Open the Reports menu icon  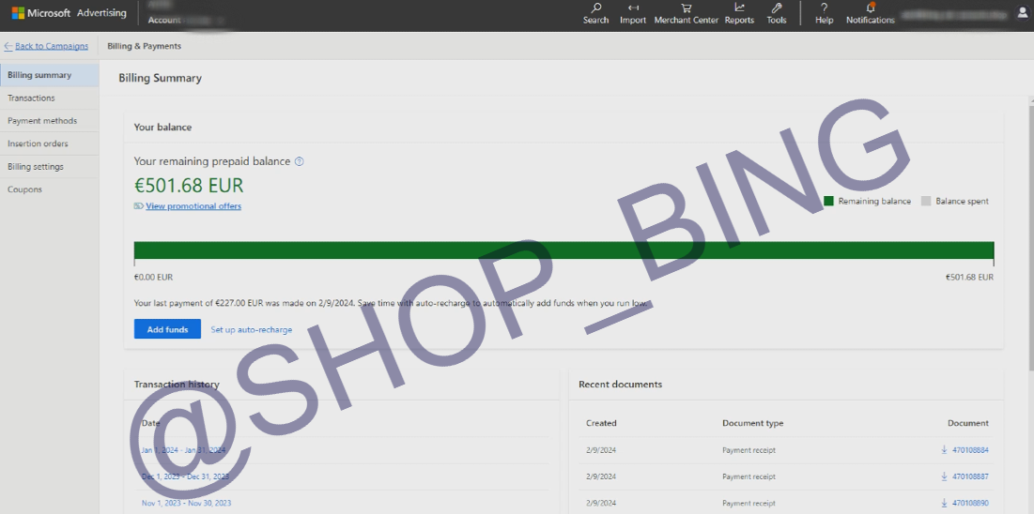pos(739,13)
